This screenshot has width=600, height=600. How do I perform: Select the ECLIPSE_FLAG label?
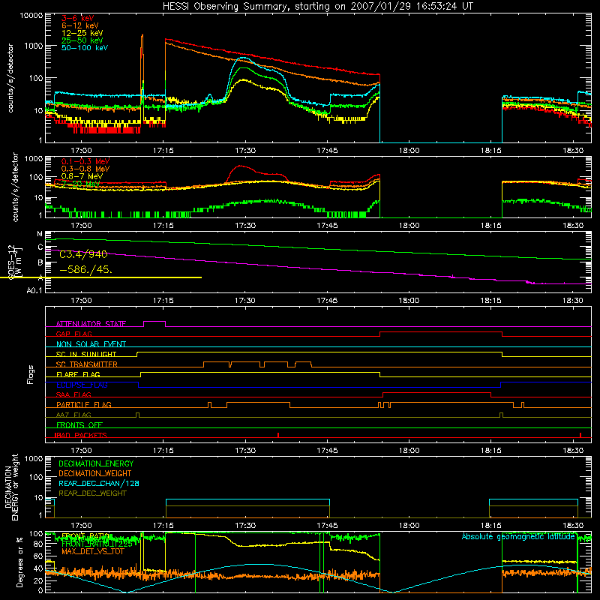click(82, 385)
